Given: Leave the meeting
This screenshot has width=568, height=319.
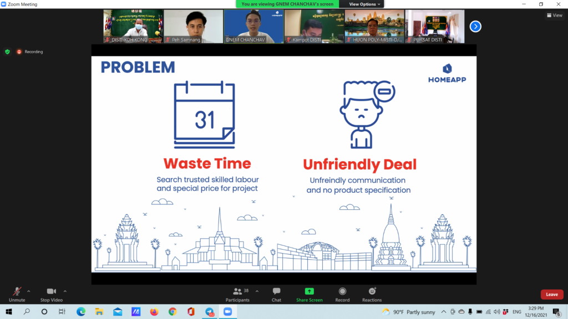Looking at the screenshot, I should click(x=551, y=295).
